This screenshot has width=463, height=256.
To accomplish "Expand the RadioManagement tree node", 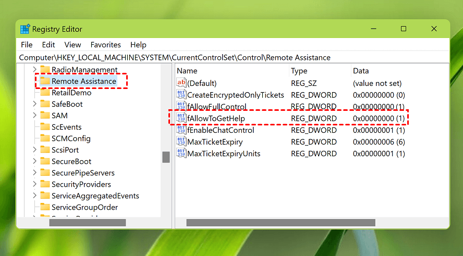I will (x=34, y=70).
